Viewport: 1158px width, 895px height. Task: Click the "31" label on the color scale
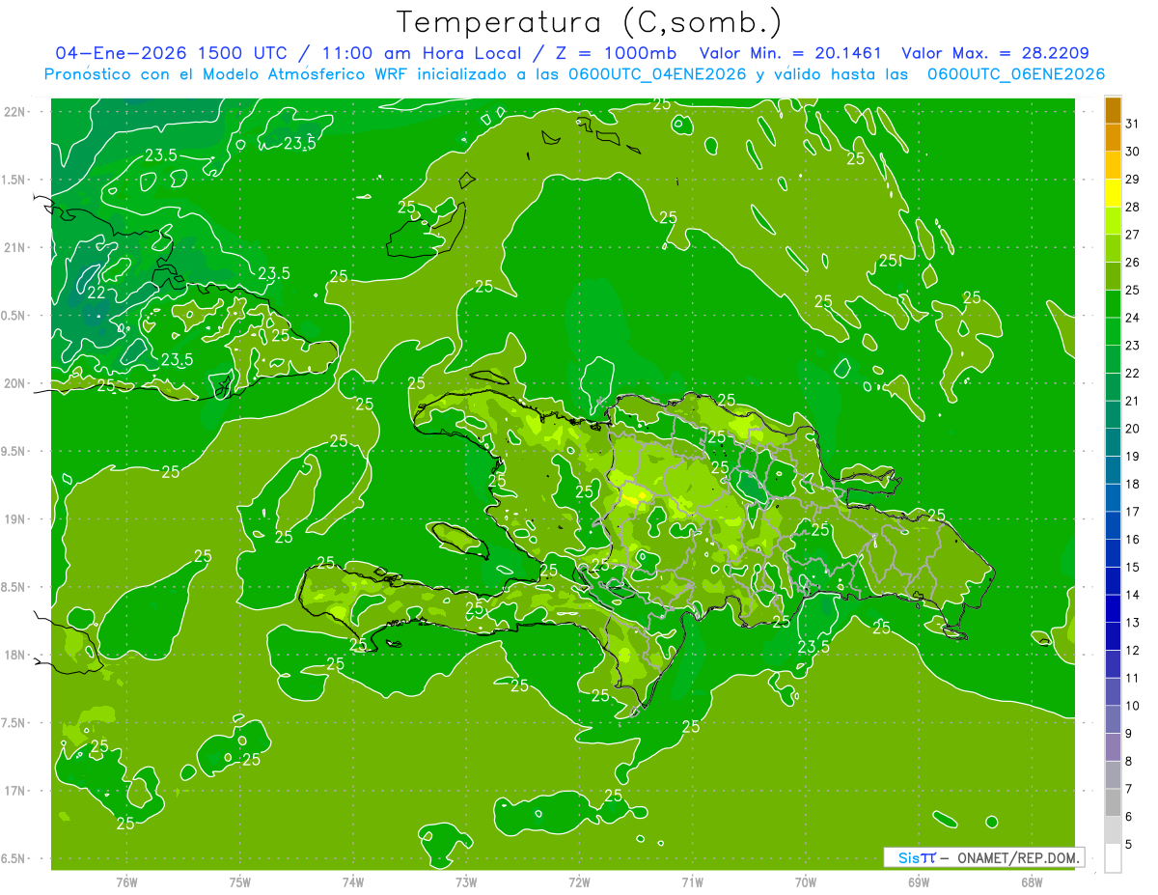1132,123
